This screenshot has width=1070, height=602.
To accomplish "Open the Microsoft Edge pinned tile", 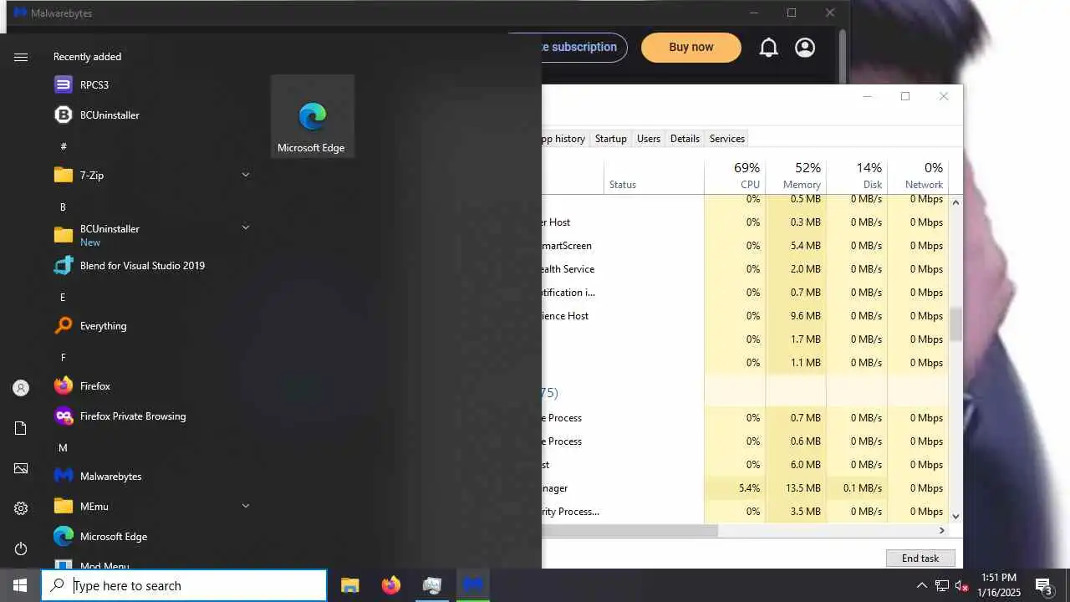I will [x=312, y=116].
